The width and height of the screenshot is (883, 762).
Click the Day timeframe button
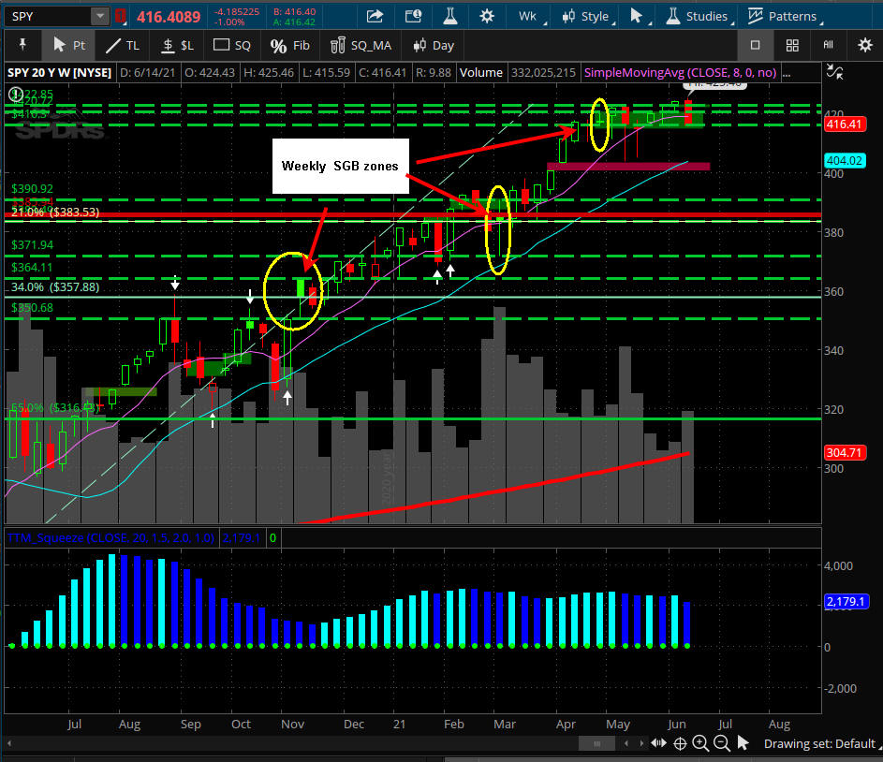click(x=434, y=45)
